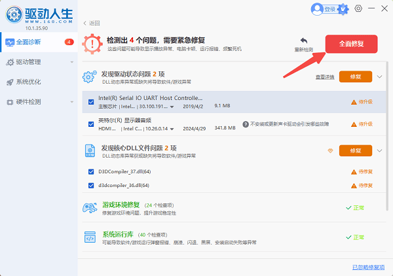Uncheck Intel(R) Serial IO UART Host Controller
Viewport: 393px width, 276px height.
[x=91, y=102]
